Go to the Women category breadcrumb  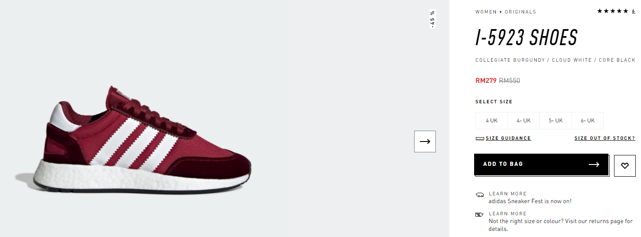[x=486, y=12]
